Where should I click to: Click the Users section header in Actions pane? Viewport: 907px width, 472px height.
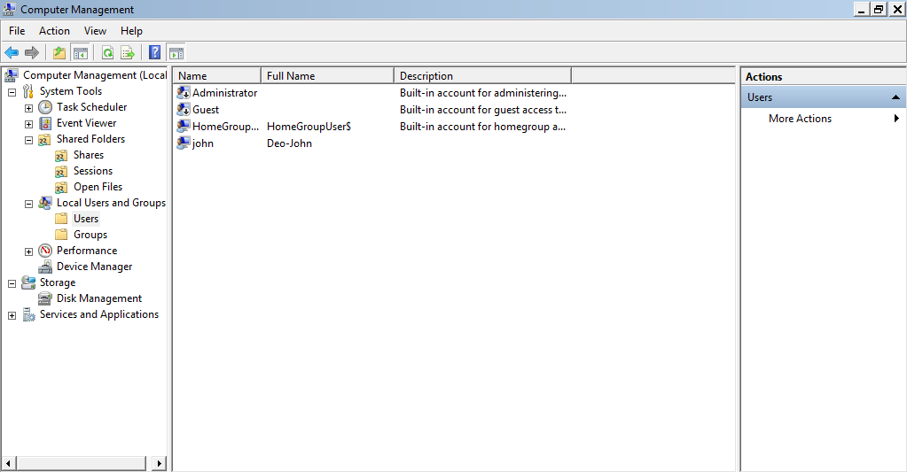click(823, 97)
